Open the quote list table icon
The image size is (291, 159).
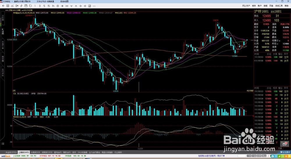pos(8,6)
